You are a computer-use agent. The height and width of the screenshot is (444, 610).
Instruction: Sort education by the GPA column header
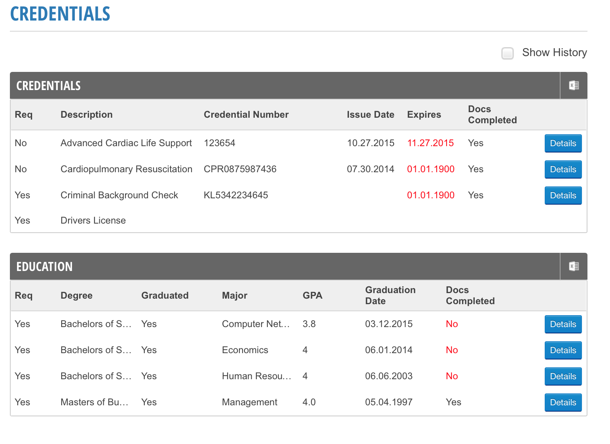pyautogui.click(x=312, y=295)
